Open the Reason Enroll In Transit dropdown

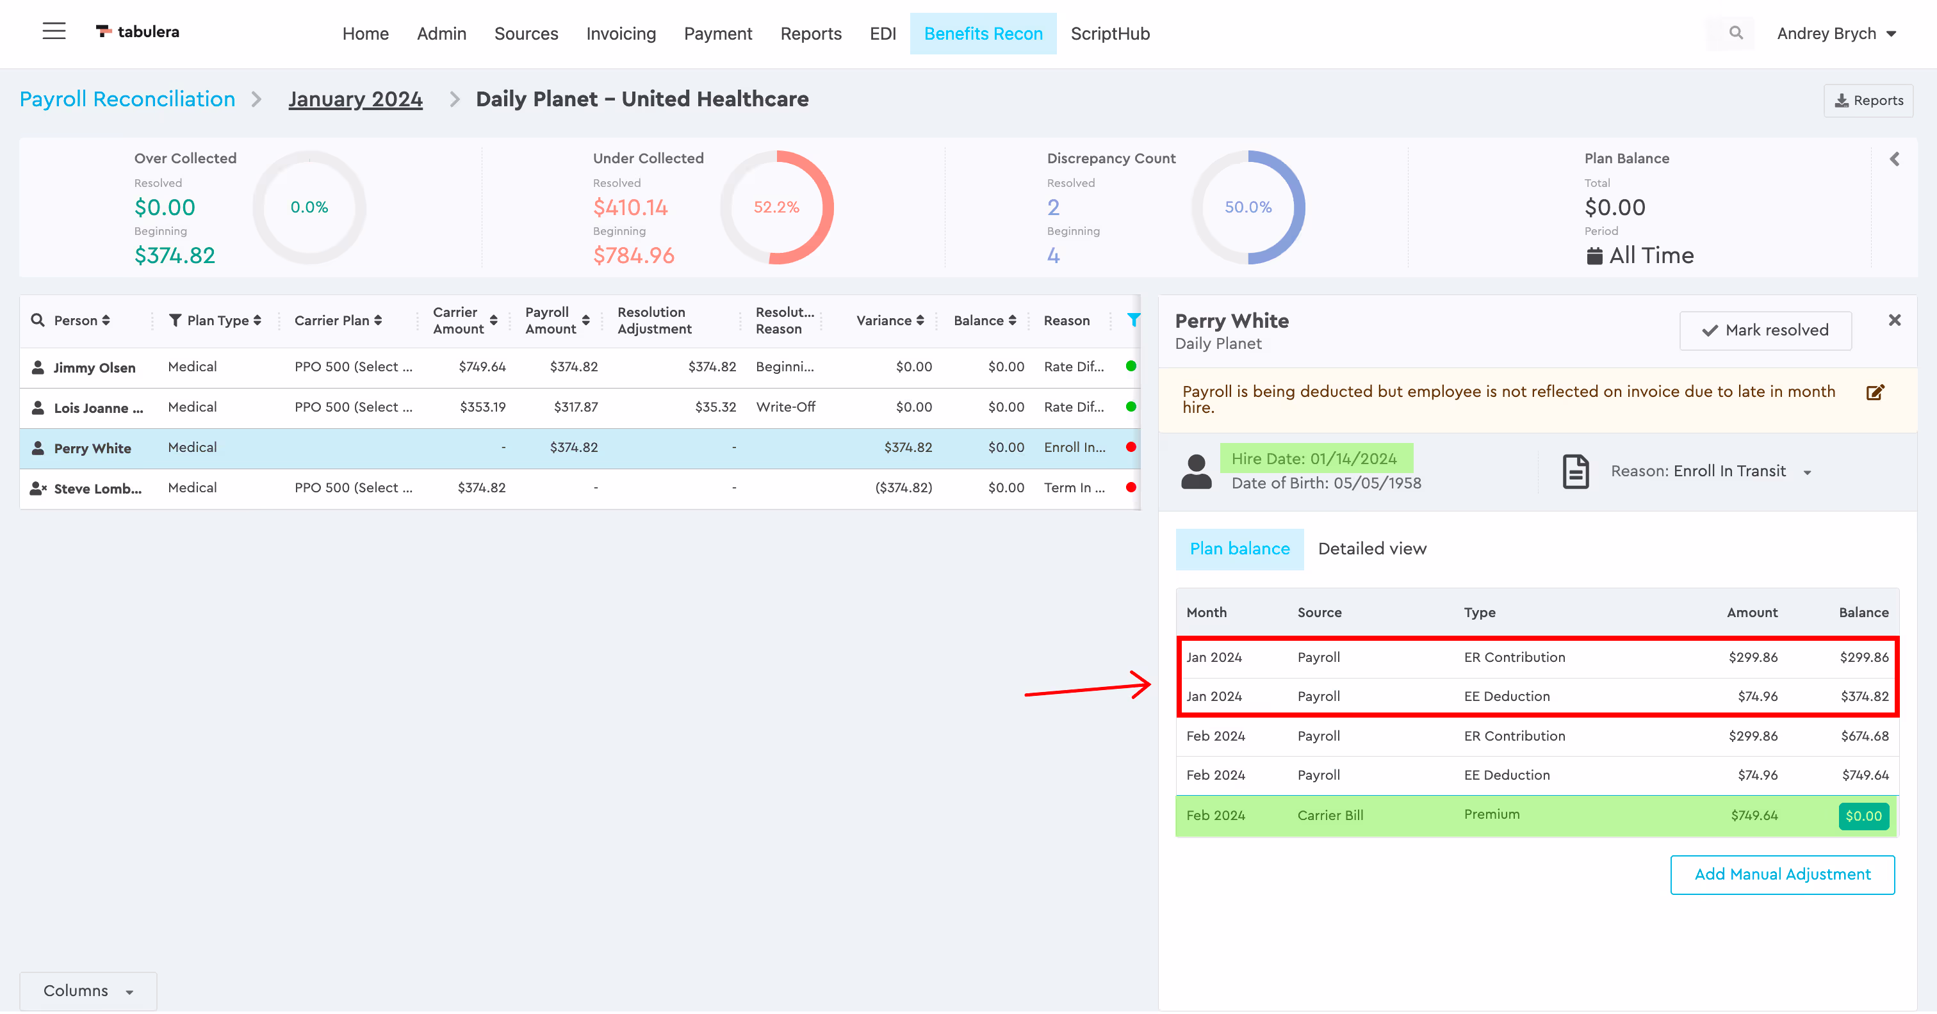pyautogui.click(x=1712, y=471)
